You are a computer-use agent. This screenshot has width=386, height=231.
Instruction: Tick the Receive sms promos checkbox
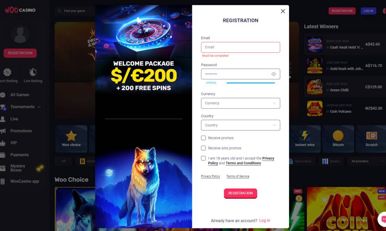pos(203,148)
